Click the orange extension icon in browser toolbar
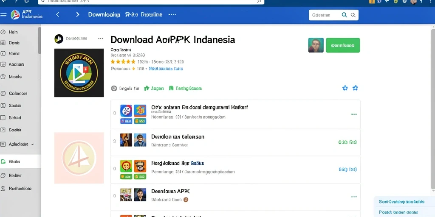Screen dimensions: 435x217 pos(372,1)
